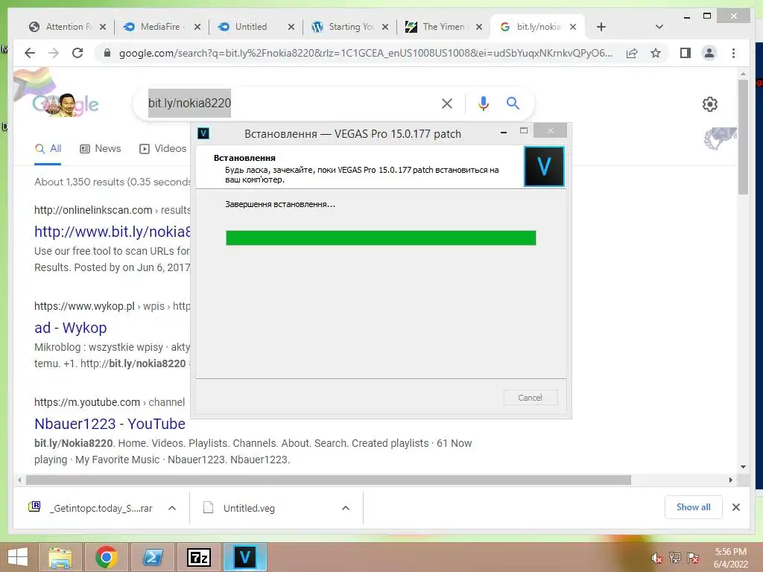Click the scroll down arrow of page
Viewport: 763px width, 572px height.
click(743, 467)
